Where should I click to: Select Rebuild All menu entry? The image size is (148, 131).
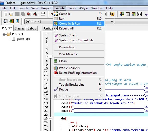click(79, 28)
